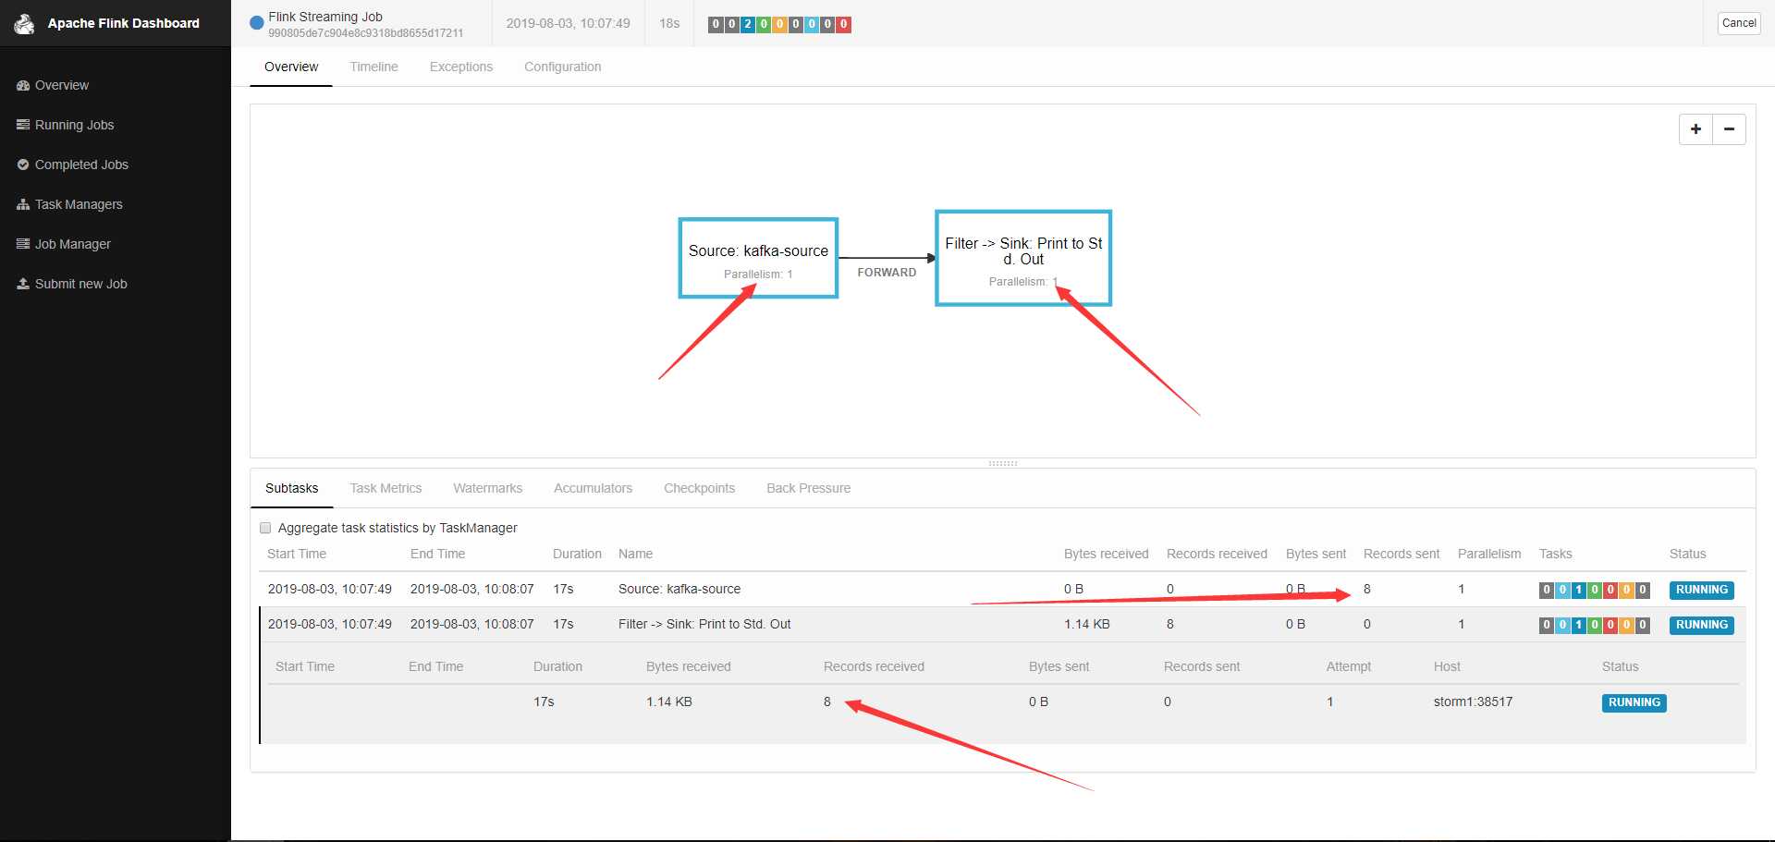Viewport: 1775px width, 842px height.
Task: Zoom in the job graph with plus
Action: point(1695,129)
